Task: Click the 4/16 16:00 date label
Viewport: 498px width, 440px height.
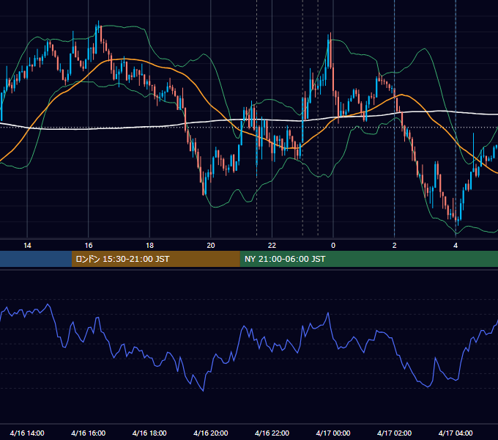Action: click(x=89, y=433)
